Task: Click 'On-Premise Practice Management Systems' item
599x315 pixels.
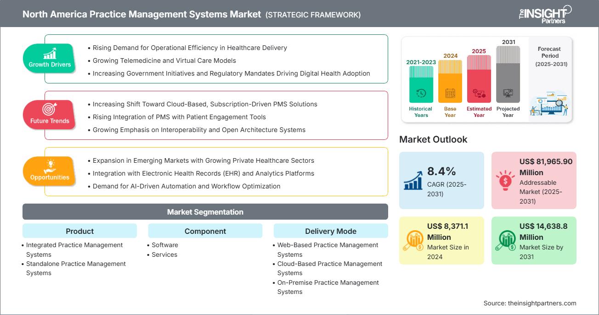Action: coord(328,287)
